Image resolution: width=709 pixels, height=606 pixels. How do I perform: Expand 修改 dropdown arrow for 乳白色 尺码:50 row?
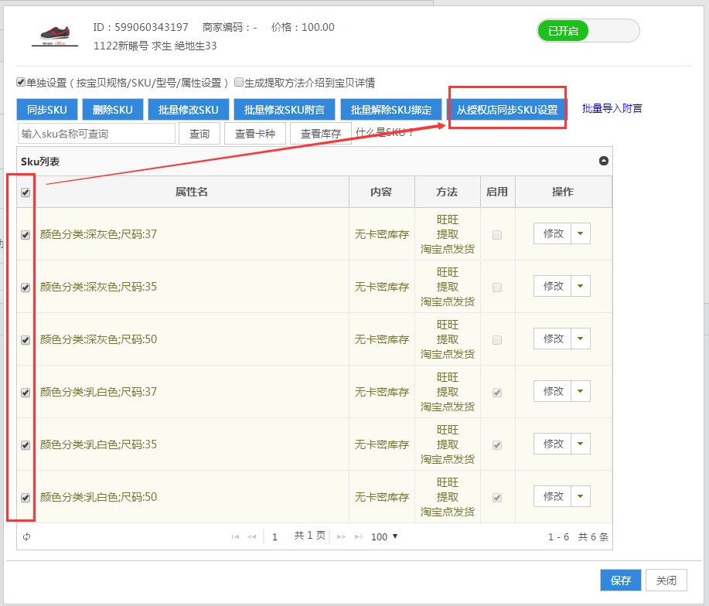pos(581,496)
